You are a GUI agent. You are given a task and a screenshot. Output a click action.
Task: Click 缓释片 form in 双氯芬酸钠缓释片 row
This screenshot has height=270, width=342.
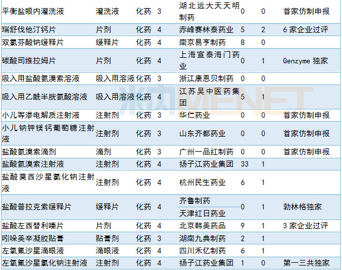tap(107, 42)
